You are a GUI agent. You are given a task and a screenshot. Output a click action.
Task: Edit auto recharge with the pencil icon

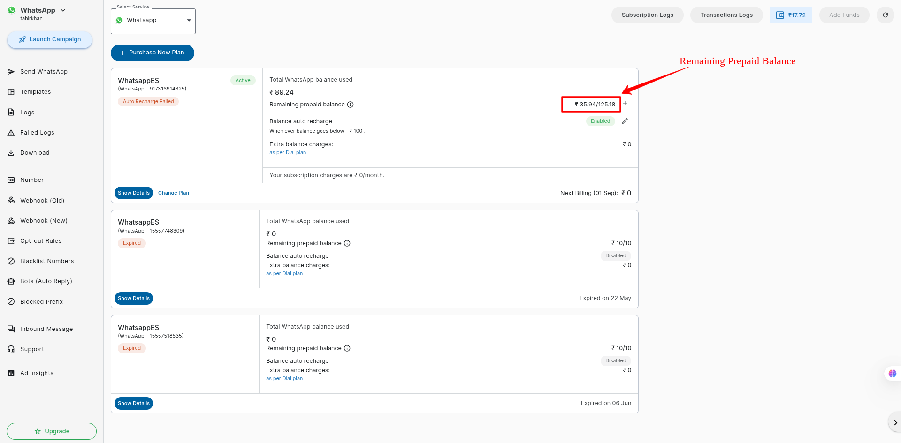(625, 121)
